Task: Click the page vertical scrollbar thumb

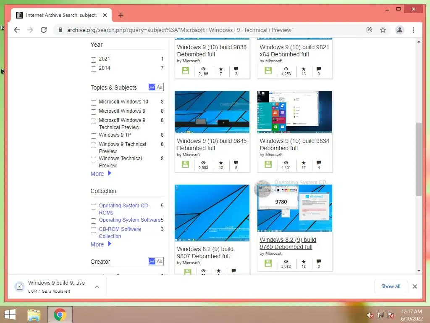Action: 419,159
